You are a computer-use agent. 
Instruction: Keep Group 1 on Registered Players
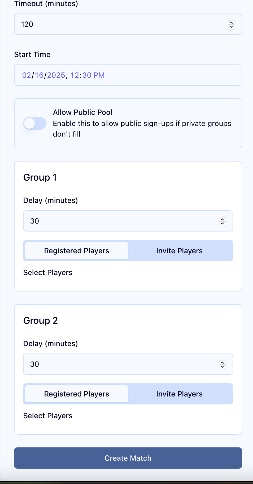click(76, 250)
